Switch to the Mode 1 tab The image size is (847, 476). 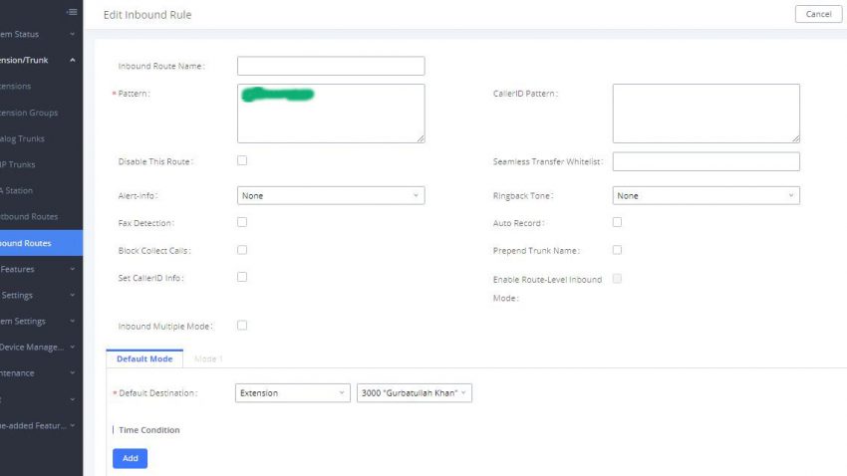[208, 358]
